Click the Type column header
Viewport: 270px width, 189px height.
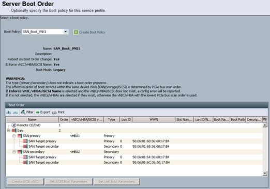tap(112, 119)
